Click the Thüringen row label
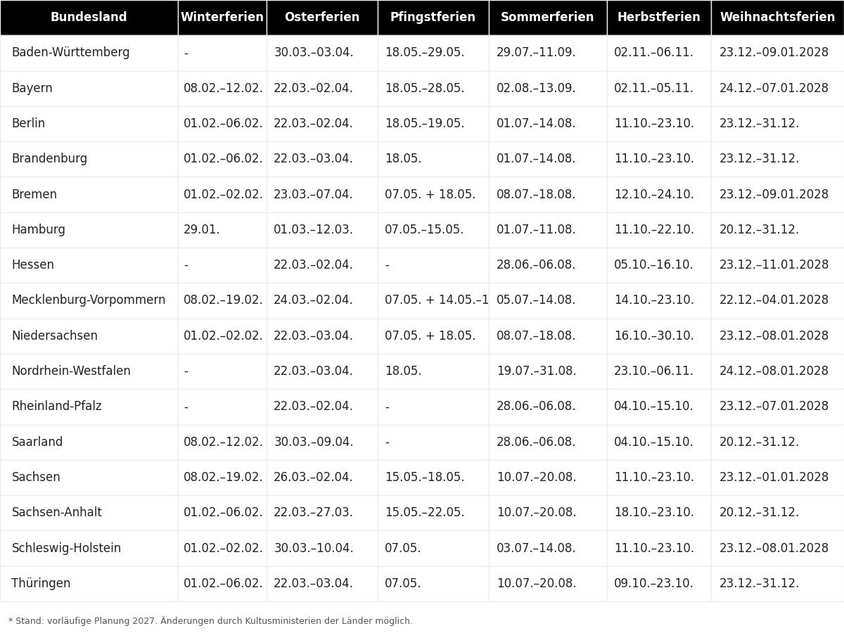 point(41,584)
